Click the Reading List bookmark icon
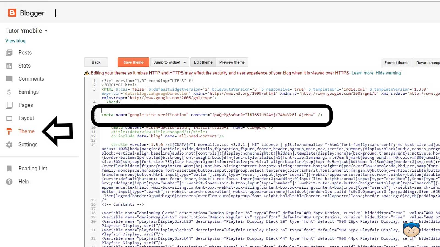The height and width of the screenshot is (247, 440). (x=9, y=169)
